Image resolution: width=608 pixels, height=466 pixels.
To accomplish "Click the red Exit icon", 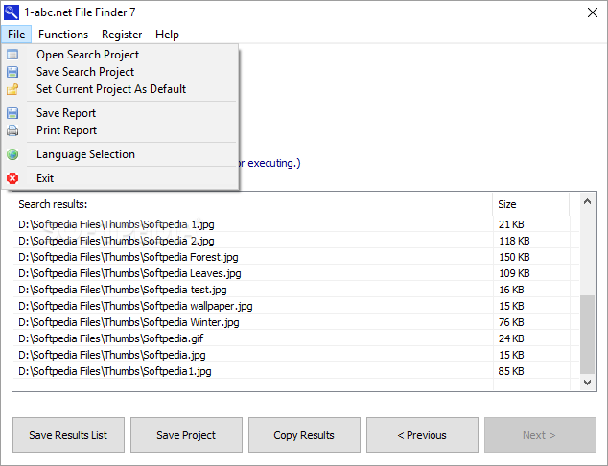I will tap(12, 178).
